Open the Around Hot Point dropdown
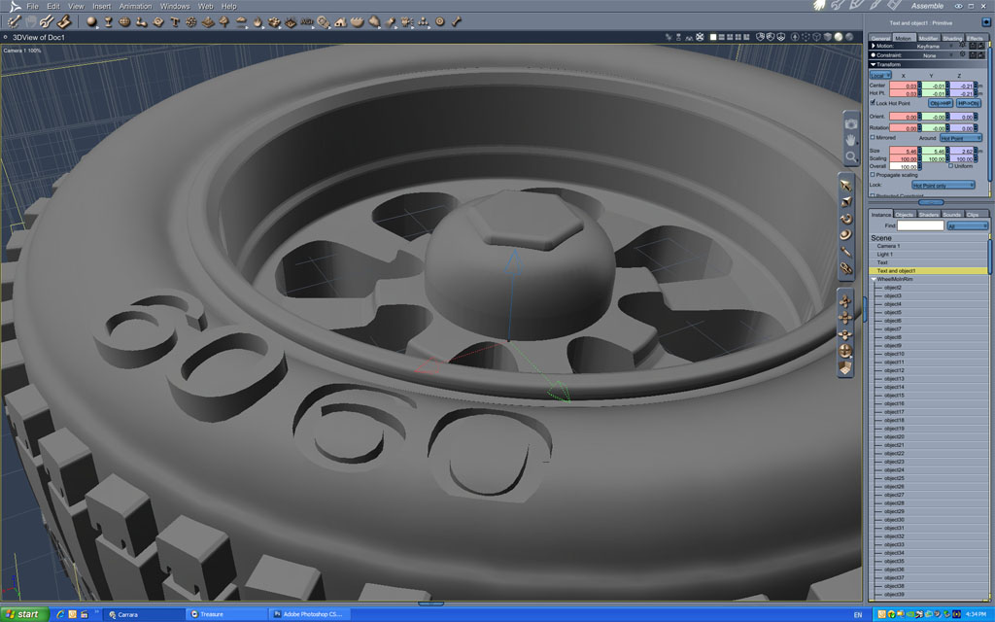The image size is (995, 622). tap(961, 138)
